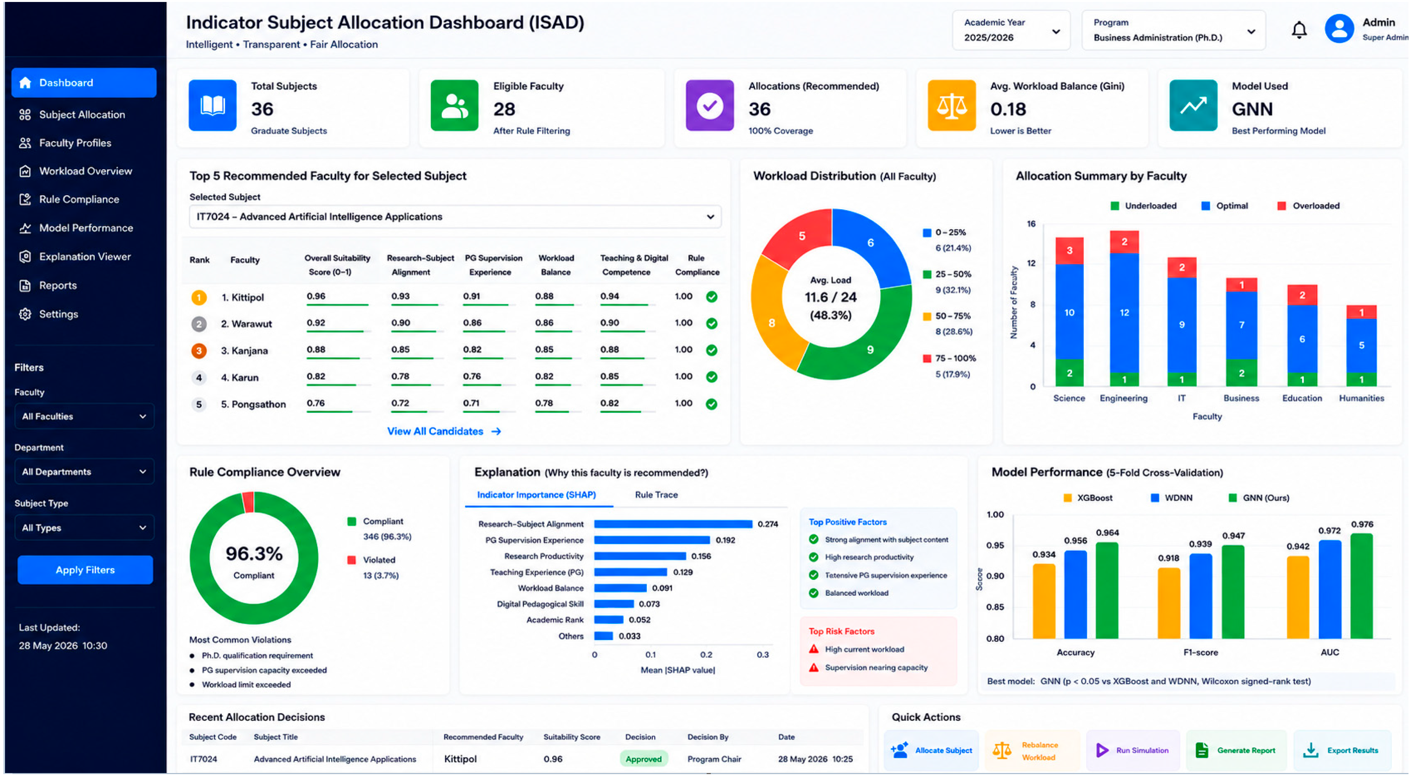The height and width of the screenshot is (778, 1416).
Task: Open Workload Overview in sidebar
Action: click(85, 171)
